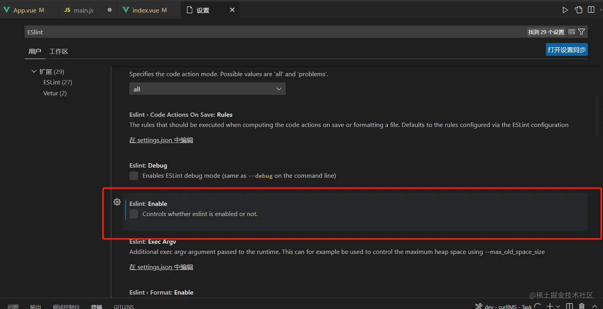Switch to the 工作区 settings scope tab
603x309 pixels.
pyautogui.click(x=59, y=51)
